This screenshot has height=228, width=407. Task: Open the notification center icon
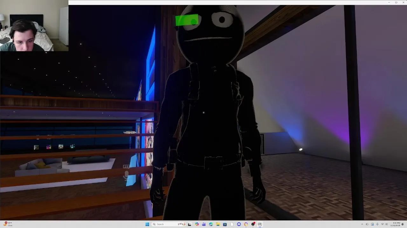pos(403,224)
